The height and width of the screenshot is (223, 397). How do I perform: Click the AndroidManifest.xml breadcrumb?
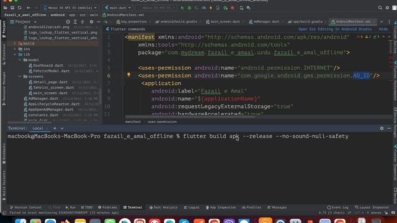[123, 15]
